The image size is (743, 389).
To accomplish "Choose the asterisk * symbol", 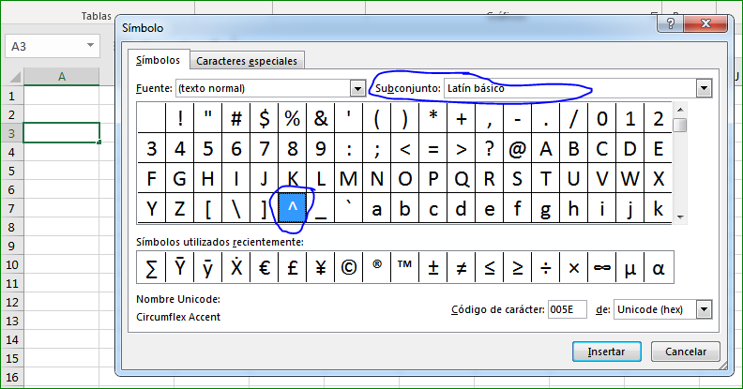I will click(433, 118).
